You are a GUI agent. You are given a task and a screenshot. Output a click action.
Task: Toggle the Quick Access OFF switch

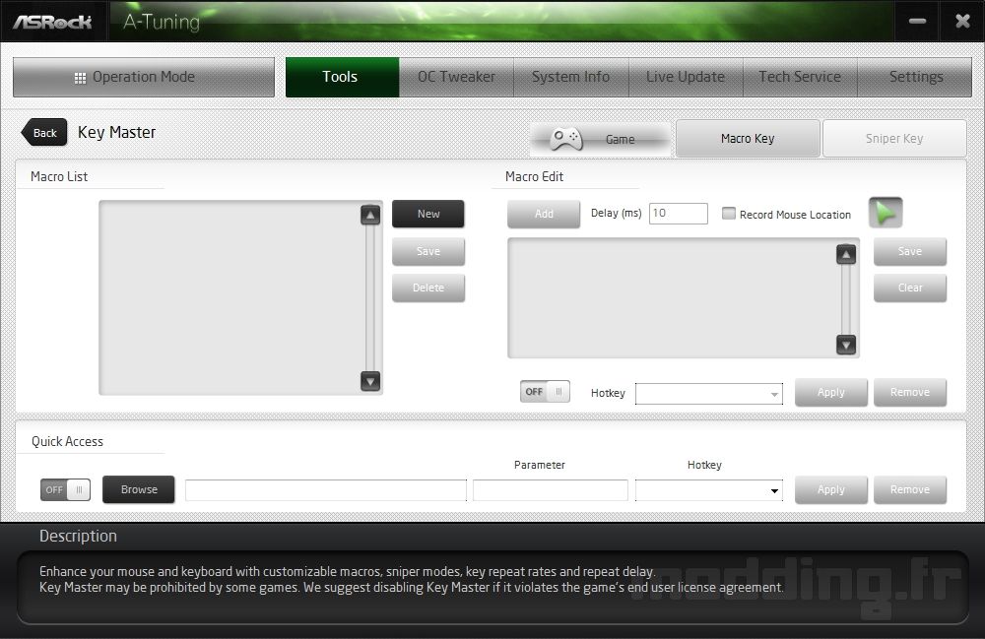[65, 489]
